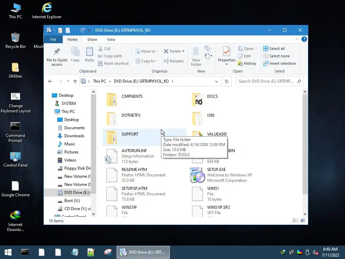Viewport: 345px width, 259px height.
Task: Collapse the ribbon with chevron
Action: point(296,39)
